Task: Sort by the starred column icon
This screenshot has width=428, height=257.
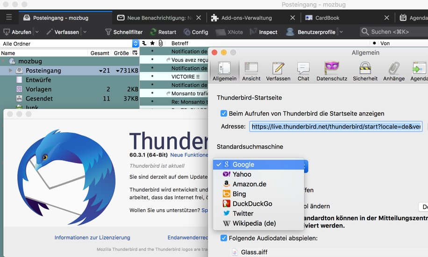Action: pos(152,43)
